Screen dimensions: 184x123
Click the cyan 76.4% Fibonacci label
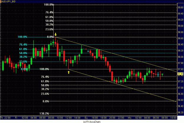[23, 44]
